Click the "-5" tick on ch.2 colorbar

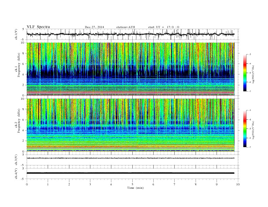[250, 129]
